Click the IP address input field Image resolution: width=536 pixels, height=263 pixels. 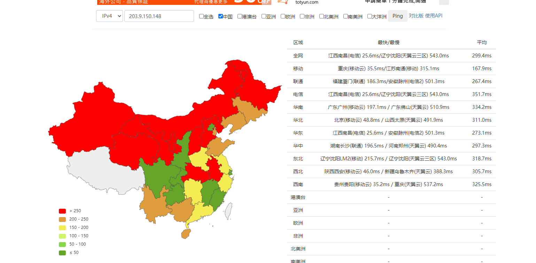[x=159, y=16]
